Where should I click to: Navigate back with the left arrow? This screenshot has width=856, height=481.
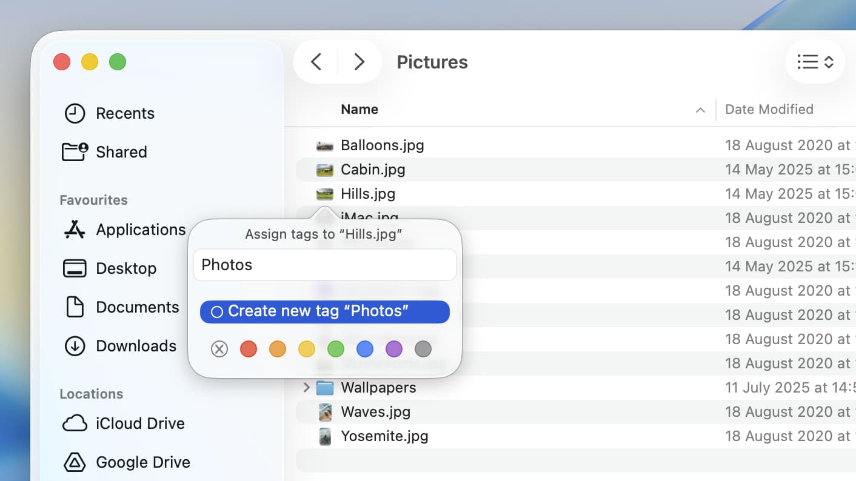click(x=316, y=62)
